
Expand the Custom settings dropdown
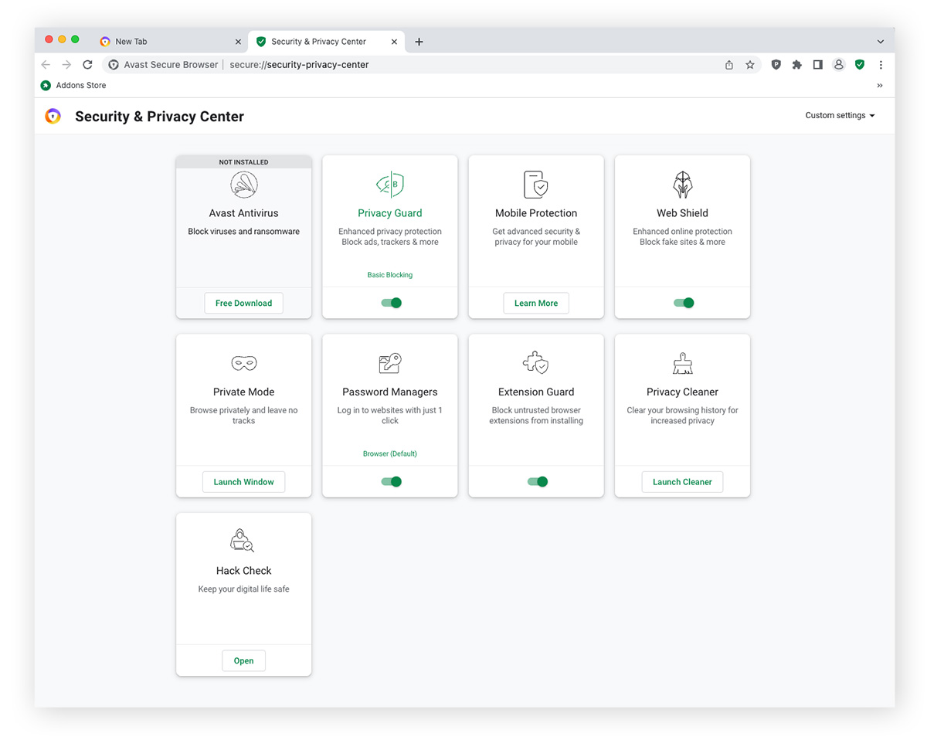pos(840,116)
